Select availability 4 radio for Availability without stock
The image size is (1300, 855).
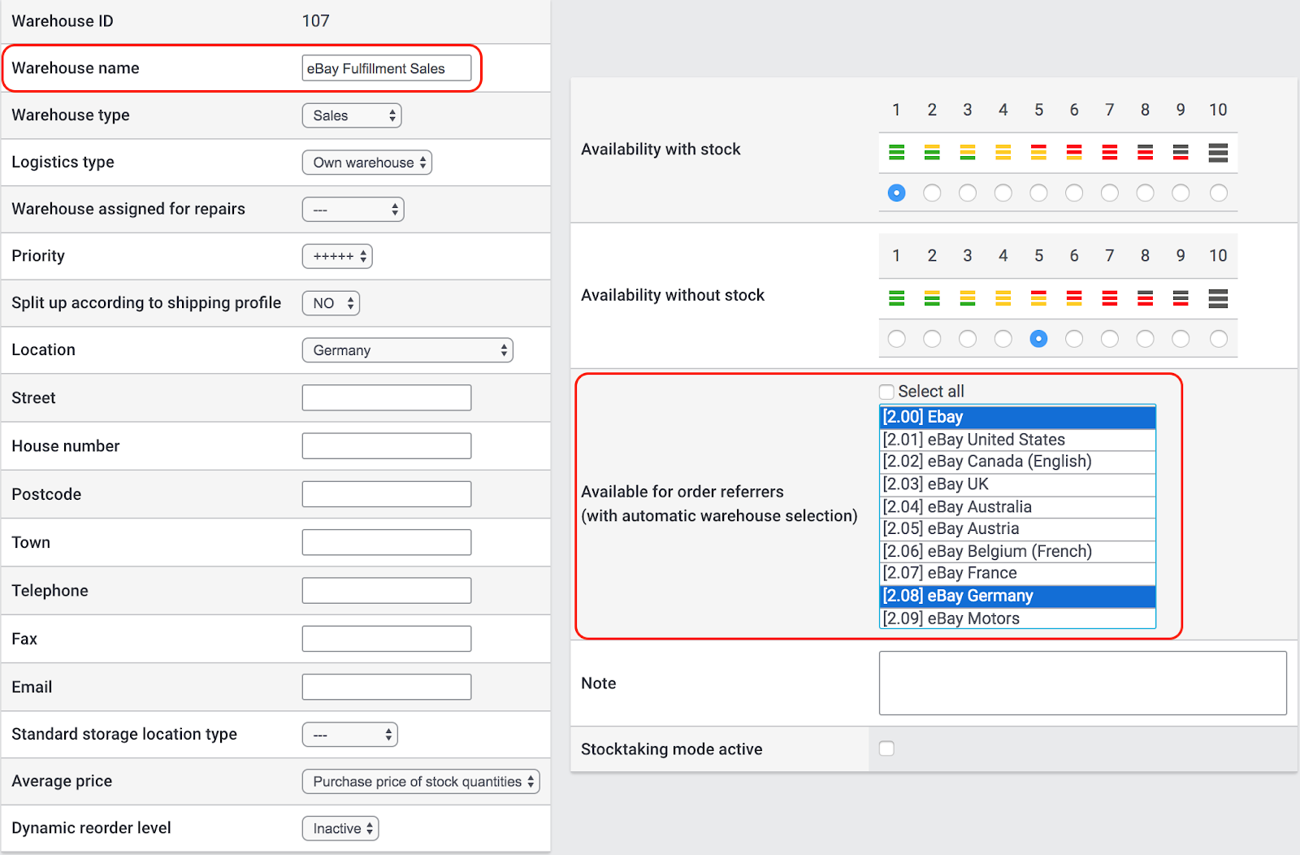pos(1003,339)
